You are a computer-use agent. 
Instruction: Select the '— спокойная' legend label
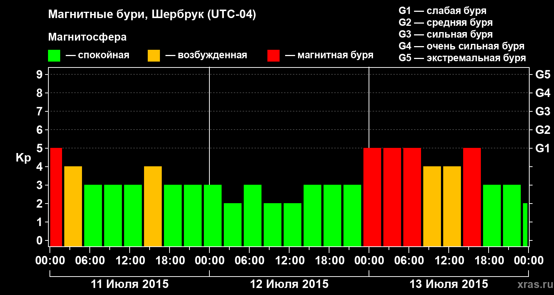[x=98, y=55]
